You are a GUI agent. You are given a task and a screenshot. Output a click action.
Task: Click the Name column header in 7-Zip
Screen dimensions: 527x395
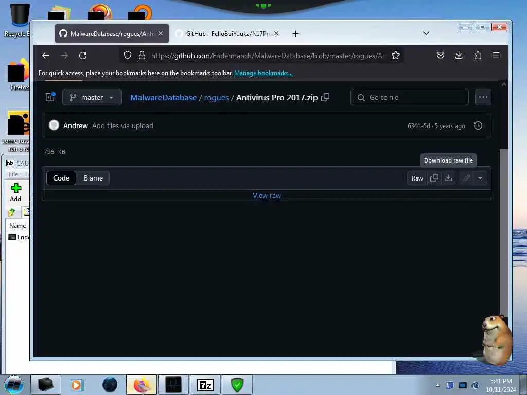[x=17, y=226]
